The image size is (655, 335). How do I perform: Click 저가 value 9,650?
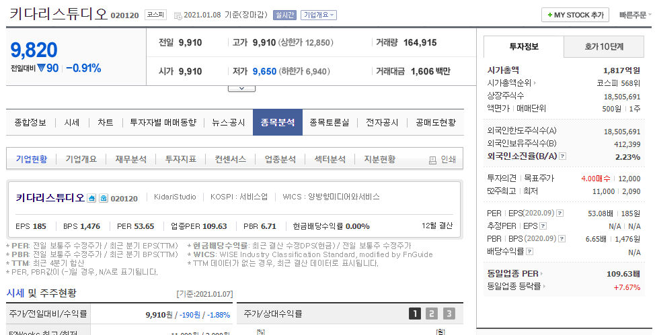(264, 71)
